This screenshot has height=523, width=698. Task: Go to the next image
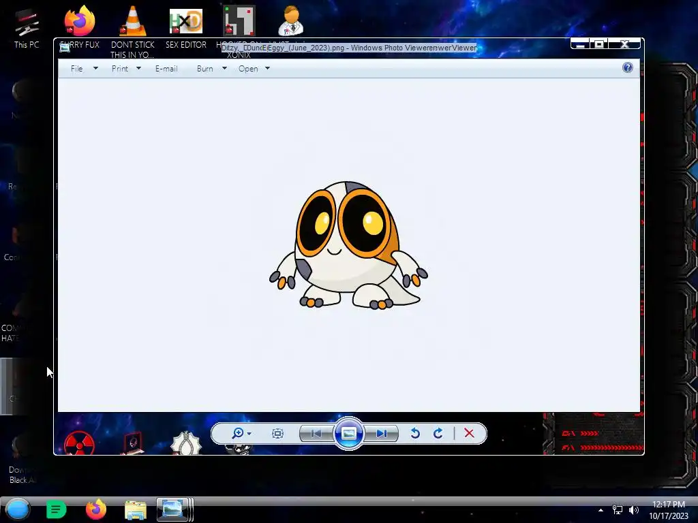(x=382, y=434)
